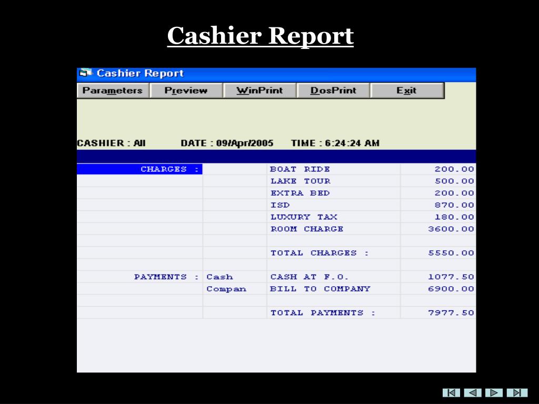Click the Cashier Report window title icon
Image resolution: width=539 pixels, height=404 pixels.
pos(86,73)
